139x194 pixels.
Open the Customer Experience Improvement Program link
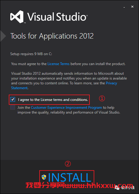click(x=66, y=108)
